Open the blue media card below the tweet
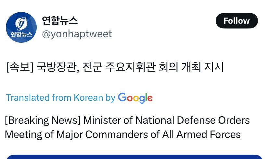This screenshot has height=159, width=269. pos(134,157)
